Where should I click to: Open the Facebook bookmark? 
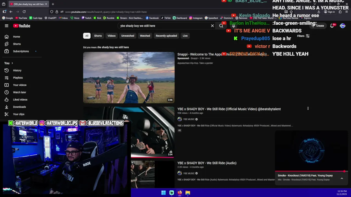point(152,18)
